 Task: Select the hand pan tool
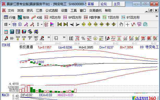(121, 24)
